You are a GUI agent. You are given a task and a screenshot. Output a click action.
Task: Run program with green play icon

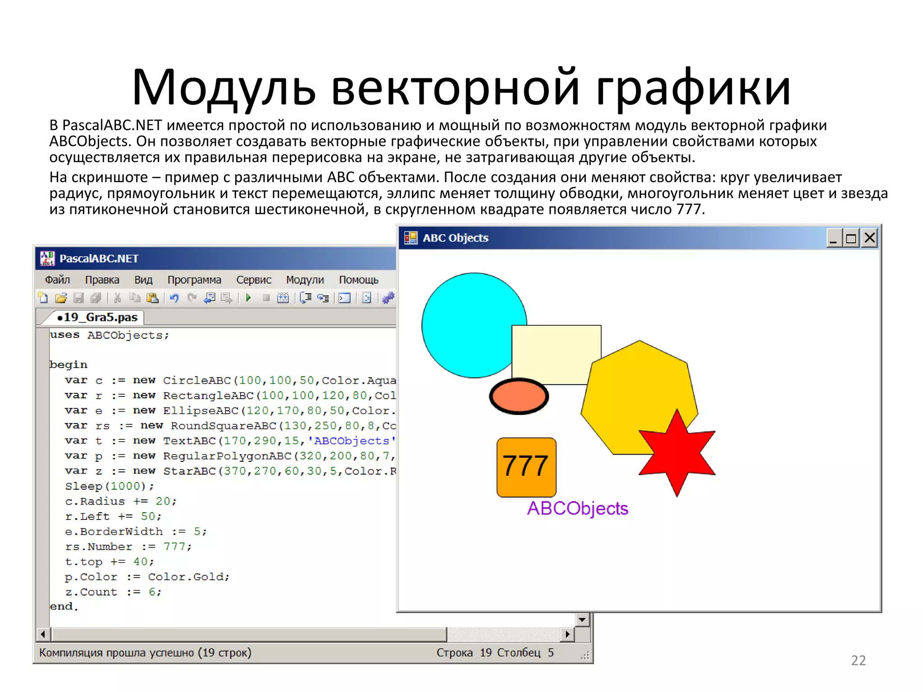248,298
